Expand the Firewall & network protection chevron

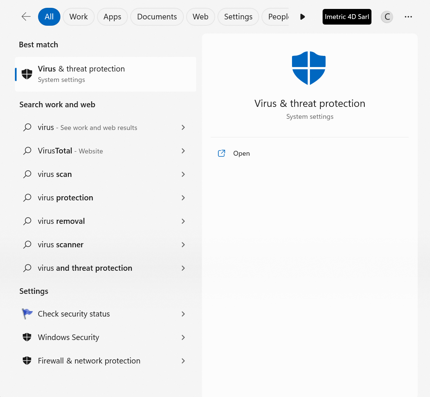[x=183, y=361]
